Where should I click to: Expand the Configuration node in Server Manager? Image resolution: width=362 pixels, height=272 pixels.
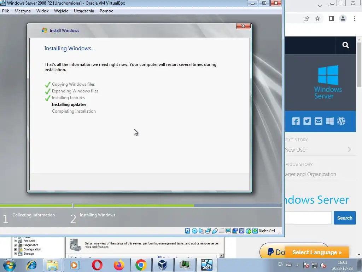[x=15, y=249]
